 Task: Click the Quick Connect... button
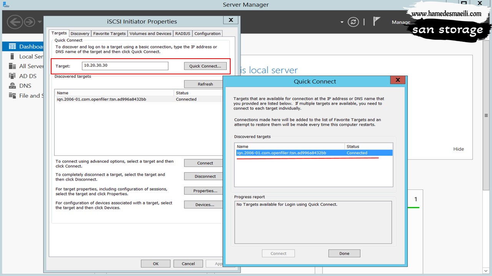(205, 66)
